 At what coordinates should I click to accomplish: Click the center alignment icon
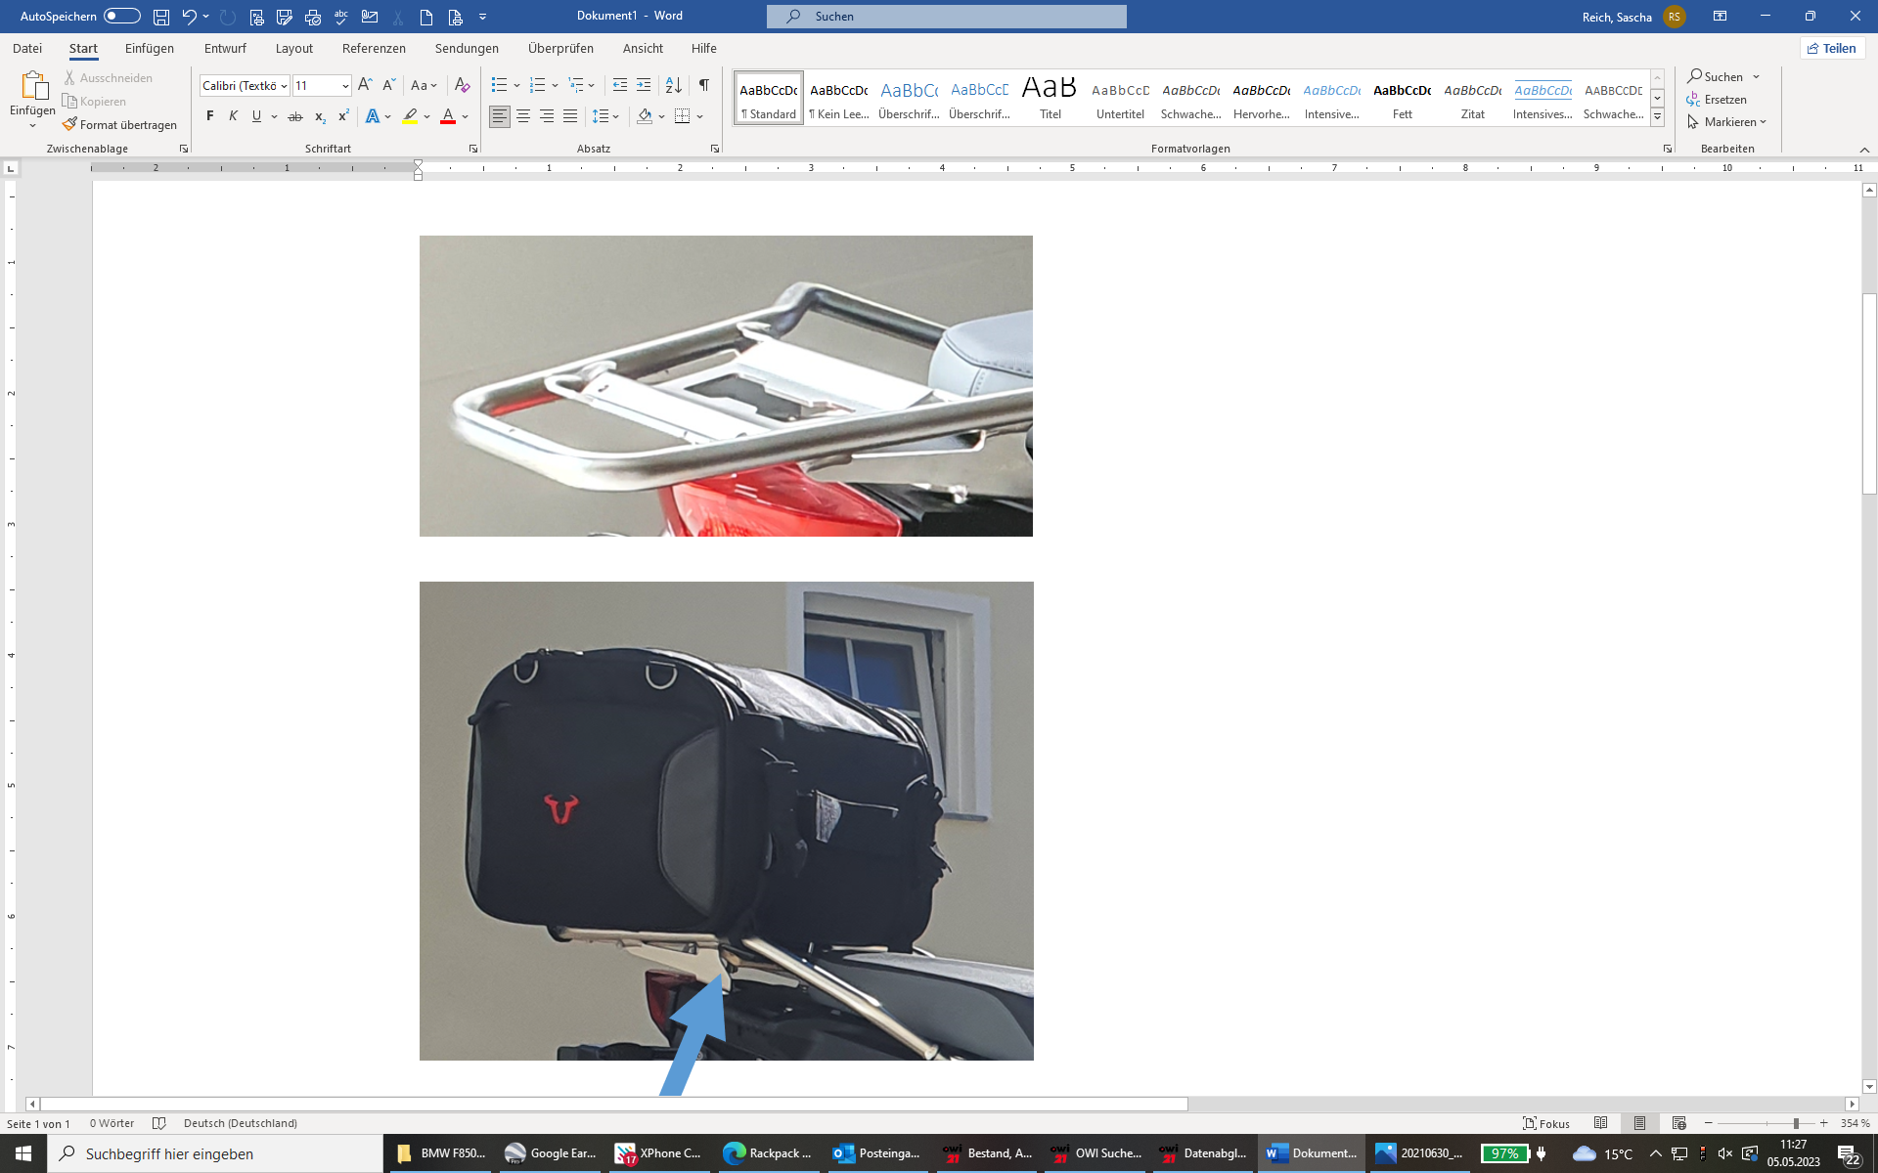(523, 116)
